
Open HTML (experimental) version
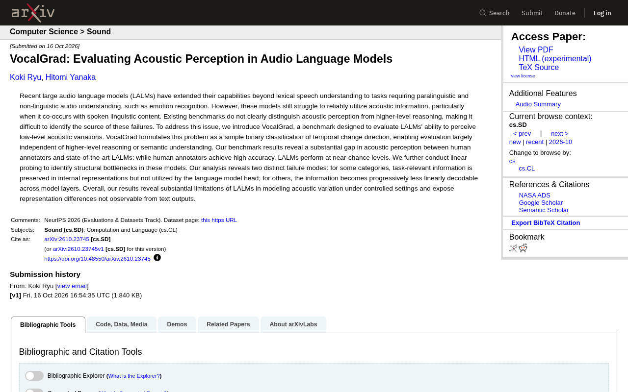(555, 59)
